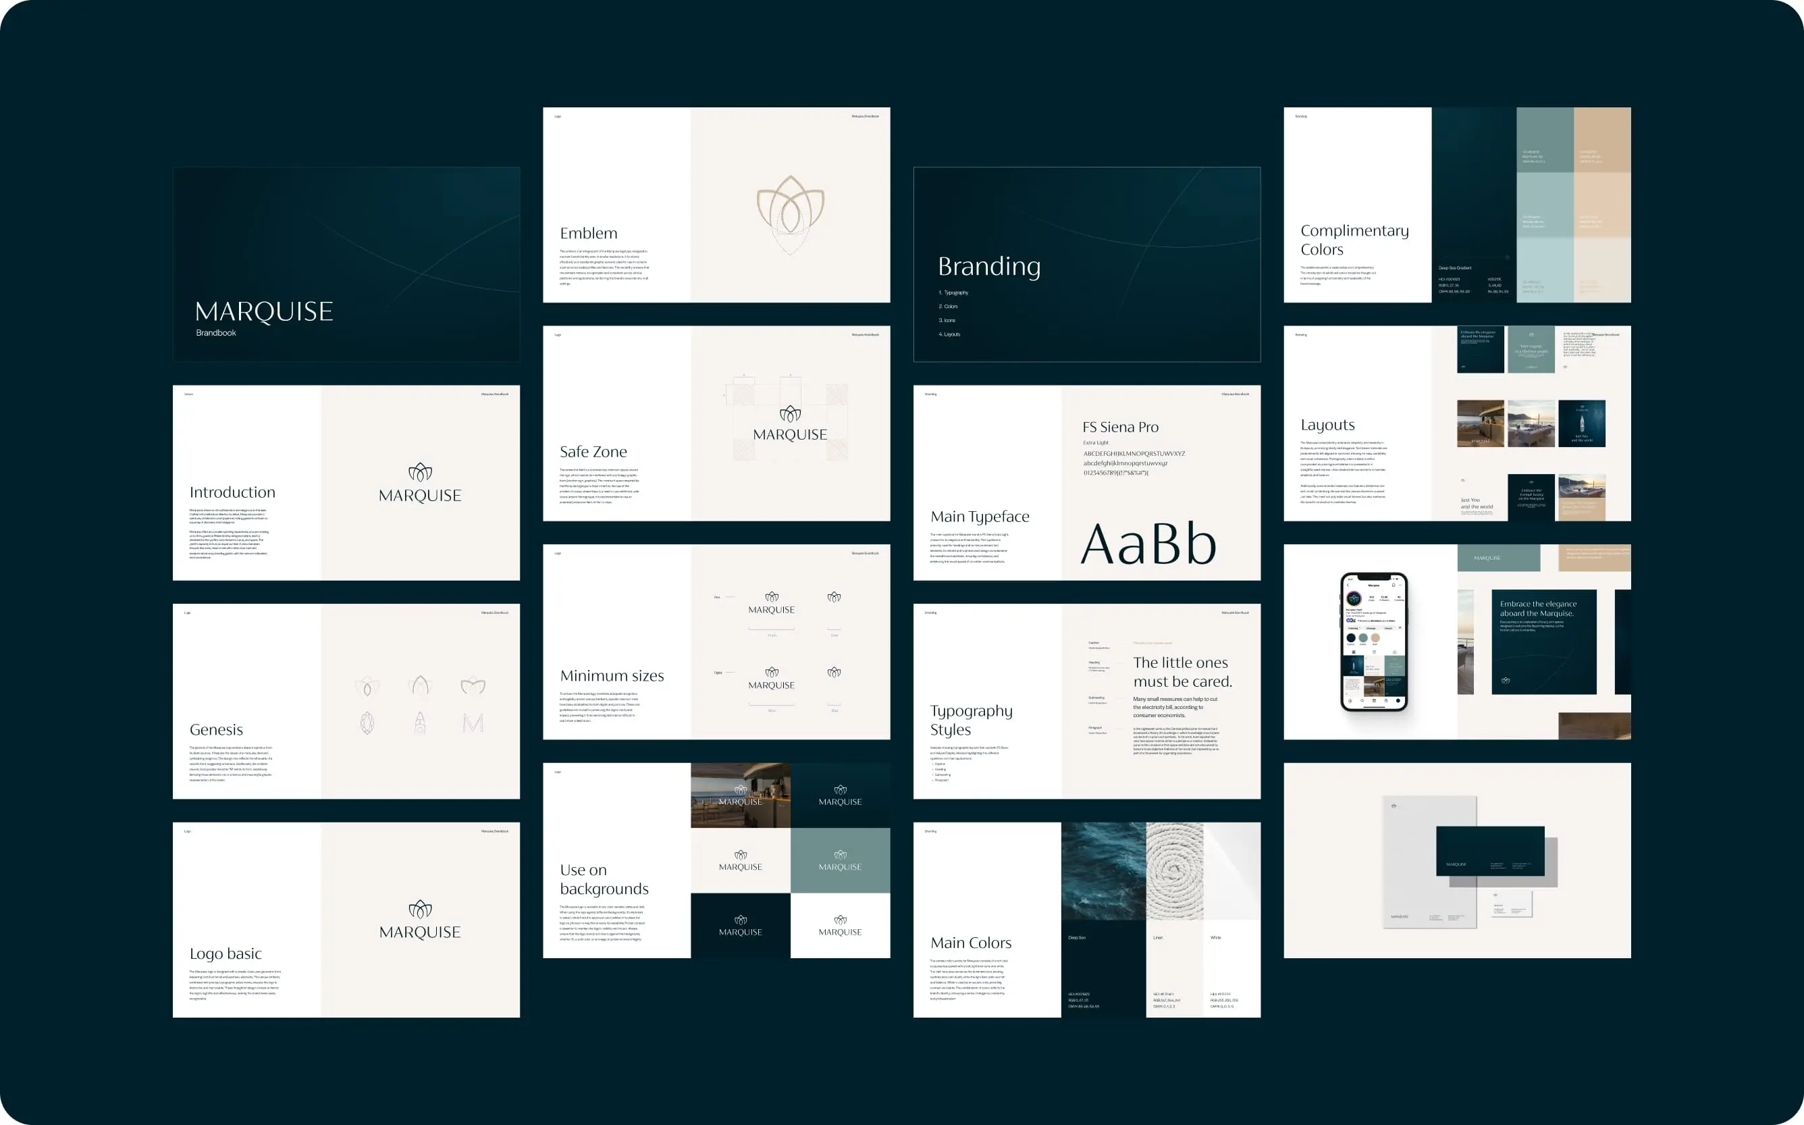The height and width of the screenshot is (1125, 1804).
Task: Click MARQUISE logo on the yacht photo tile
Action: pos(740,795)
